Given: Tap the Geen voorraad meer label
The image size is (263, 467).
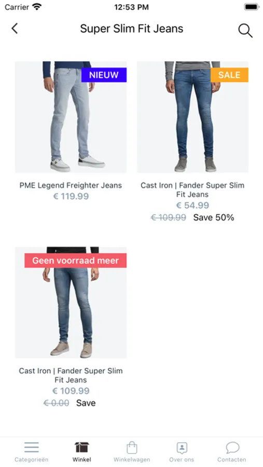Looking at the screenshot, I should [75, 260].
